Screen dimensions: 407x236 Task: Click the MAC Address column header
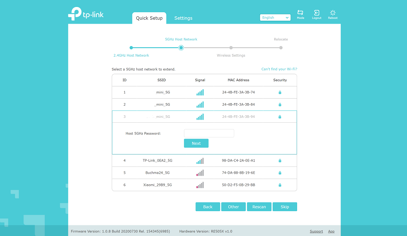click(x=238, y=80)
